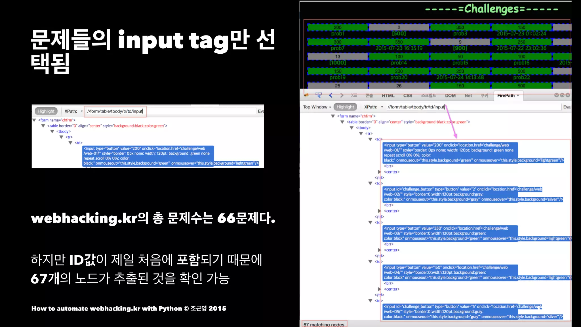Image resolution: width=581 pixels, height=327 pixels.
Task: Select the DOM tab
Action: pyautogui.click(x=450, y=96)
